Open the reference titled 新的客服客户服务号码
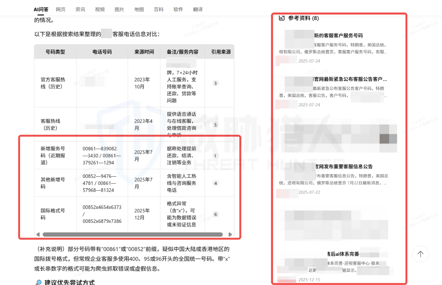The image size is (442, 285). click(338, 36)
